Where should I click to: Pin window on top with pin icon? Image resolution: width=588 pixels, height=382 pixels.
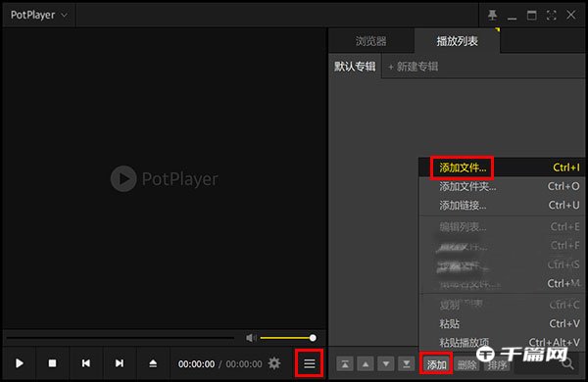492,15
